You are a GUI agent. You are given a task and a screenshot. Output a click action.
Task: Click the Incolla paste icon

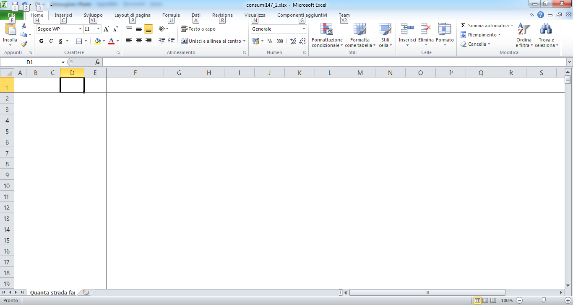(x=10, y=29)
